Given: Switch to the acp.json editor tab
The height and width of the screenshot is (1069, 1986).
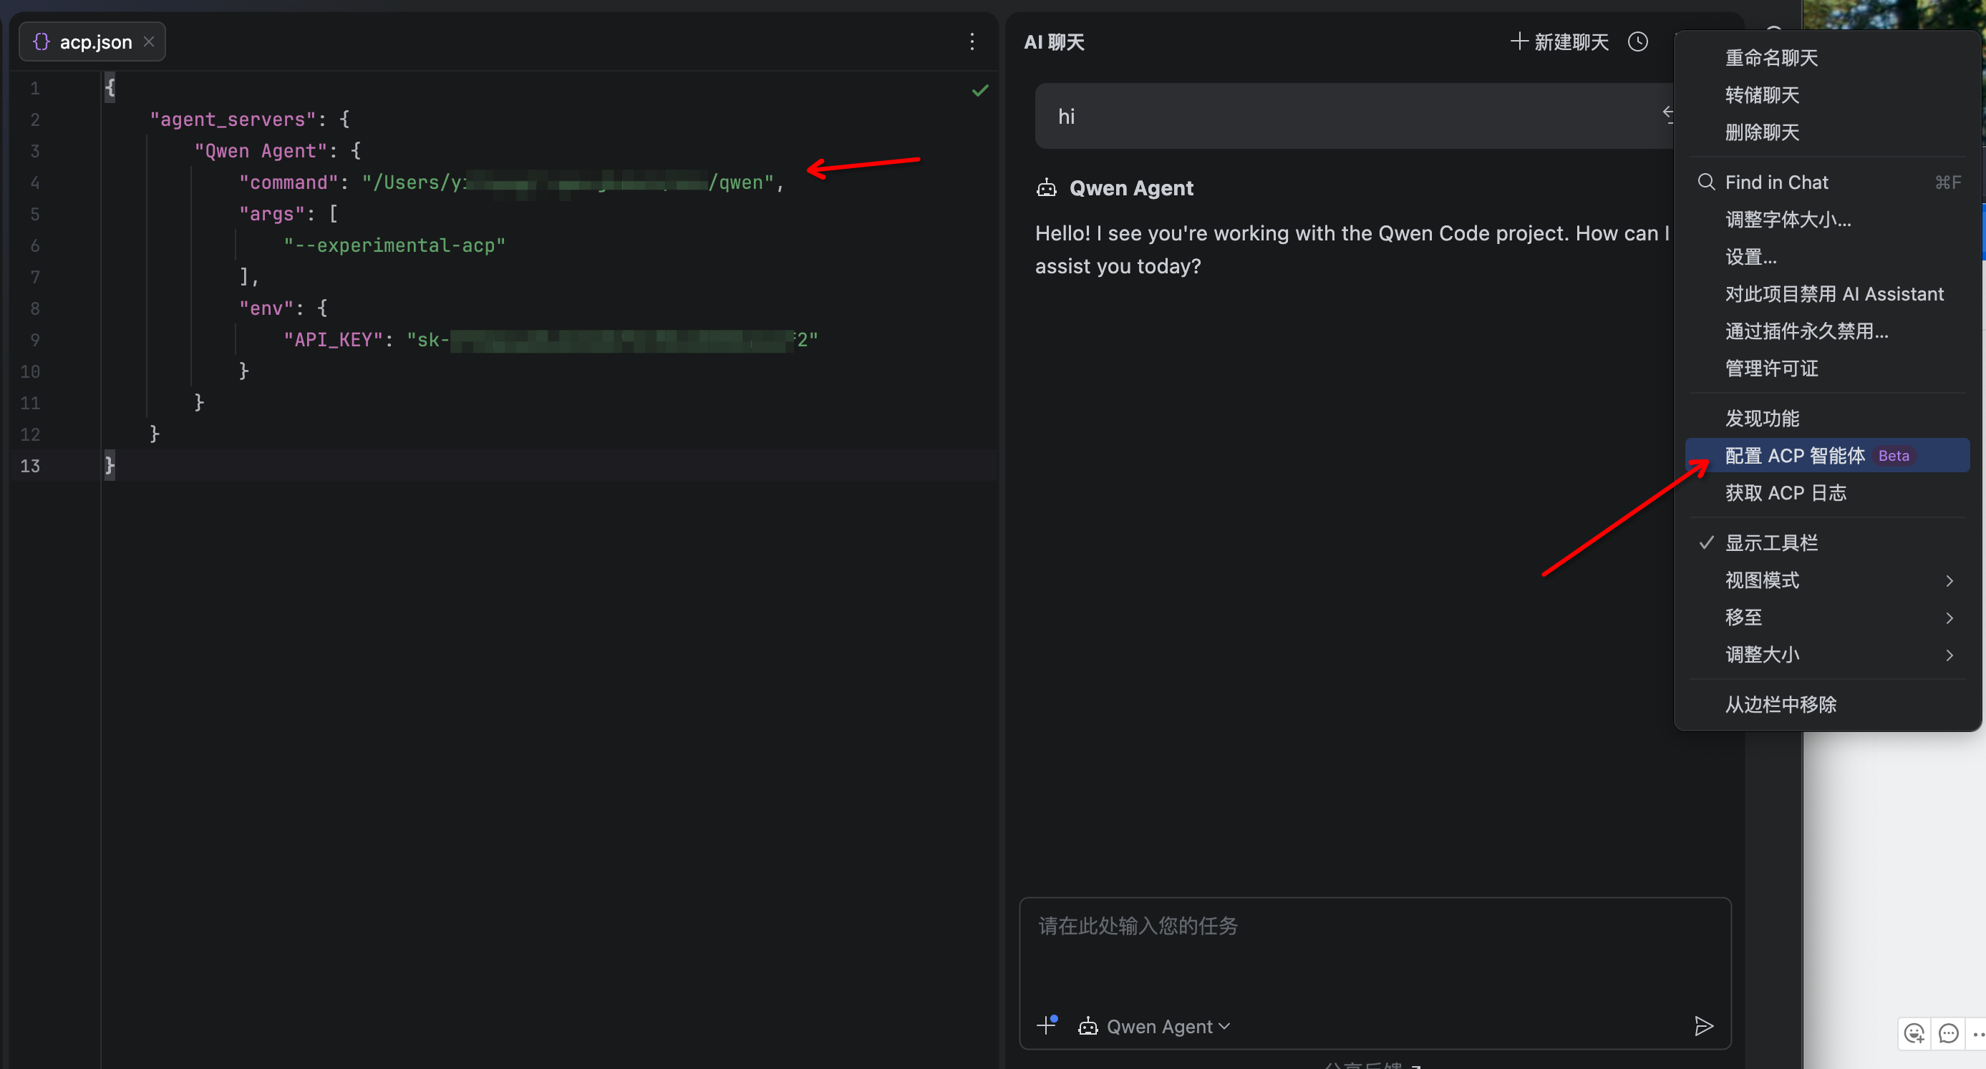Looking at the screenshot, I should (95, 41).
